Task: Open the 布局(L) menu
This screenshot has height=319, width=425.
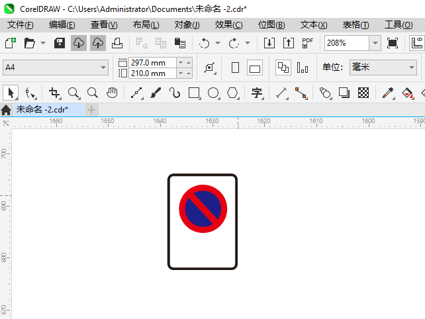Action: tap(146, 25)
